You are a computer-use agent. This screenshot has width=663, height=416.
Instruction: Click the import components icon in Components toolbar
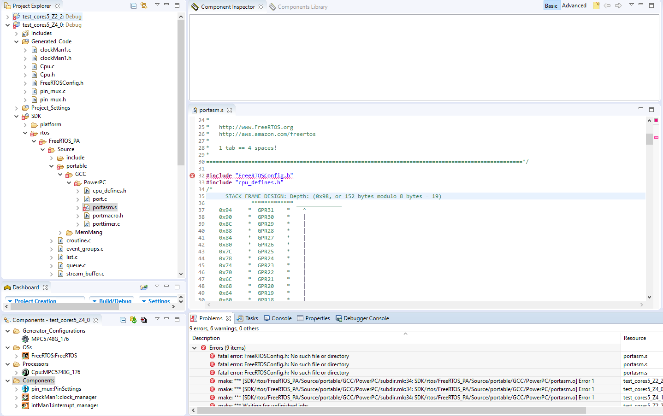[144, 320]
